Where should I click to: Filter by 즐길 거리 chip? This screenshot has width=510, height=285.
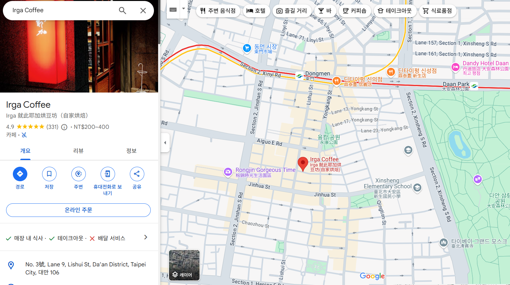(292, 11)
